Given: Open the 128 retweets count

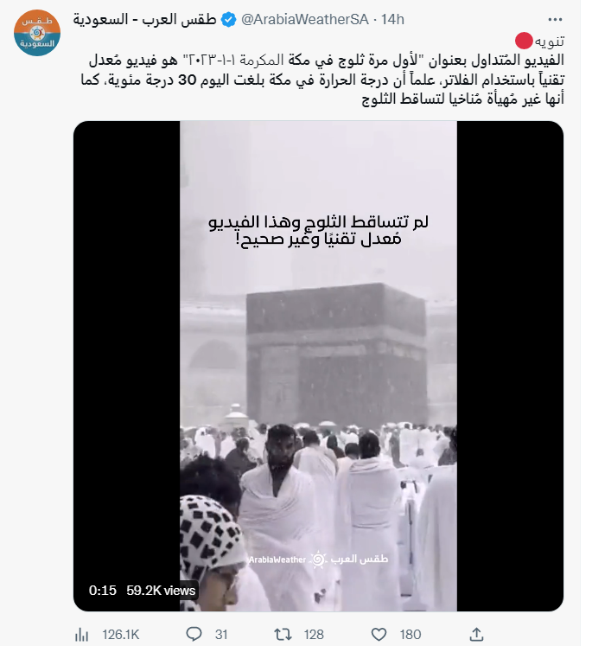Looking at the screenshot, I should click(314, 635).
